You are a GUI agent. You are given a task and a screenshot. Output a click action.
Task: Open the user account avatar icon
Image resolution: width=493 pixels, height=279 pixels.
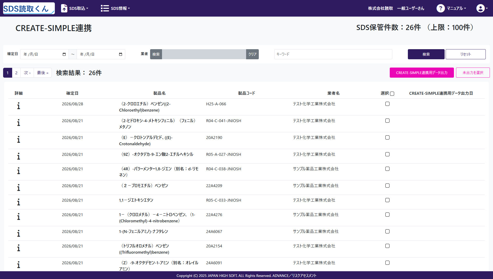480,8
